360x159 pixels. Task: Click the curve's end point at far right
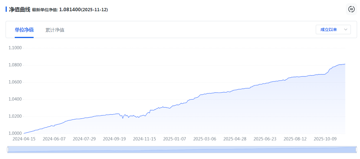pyautogui.click(x=345, y=64)
